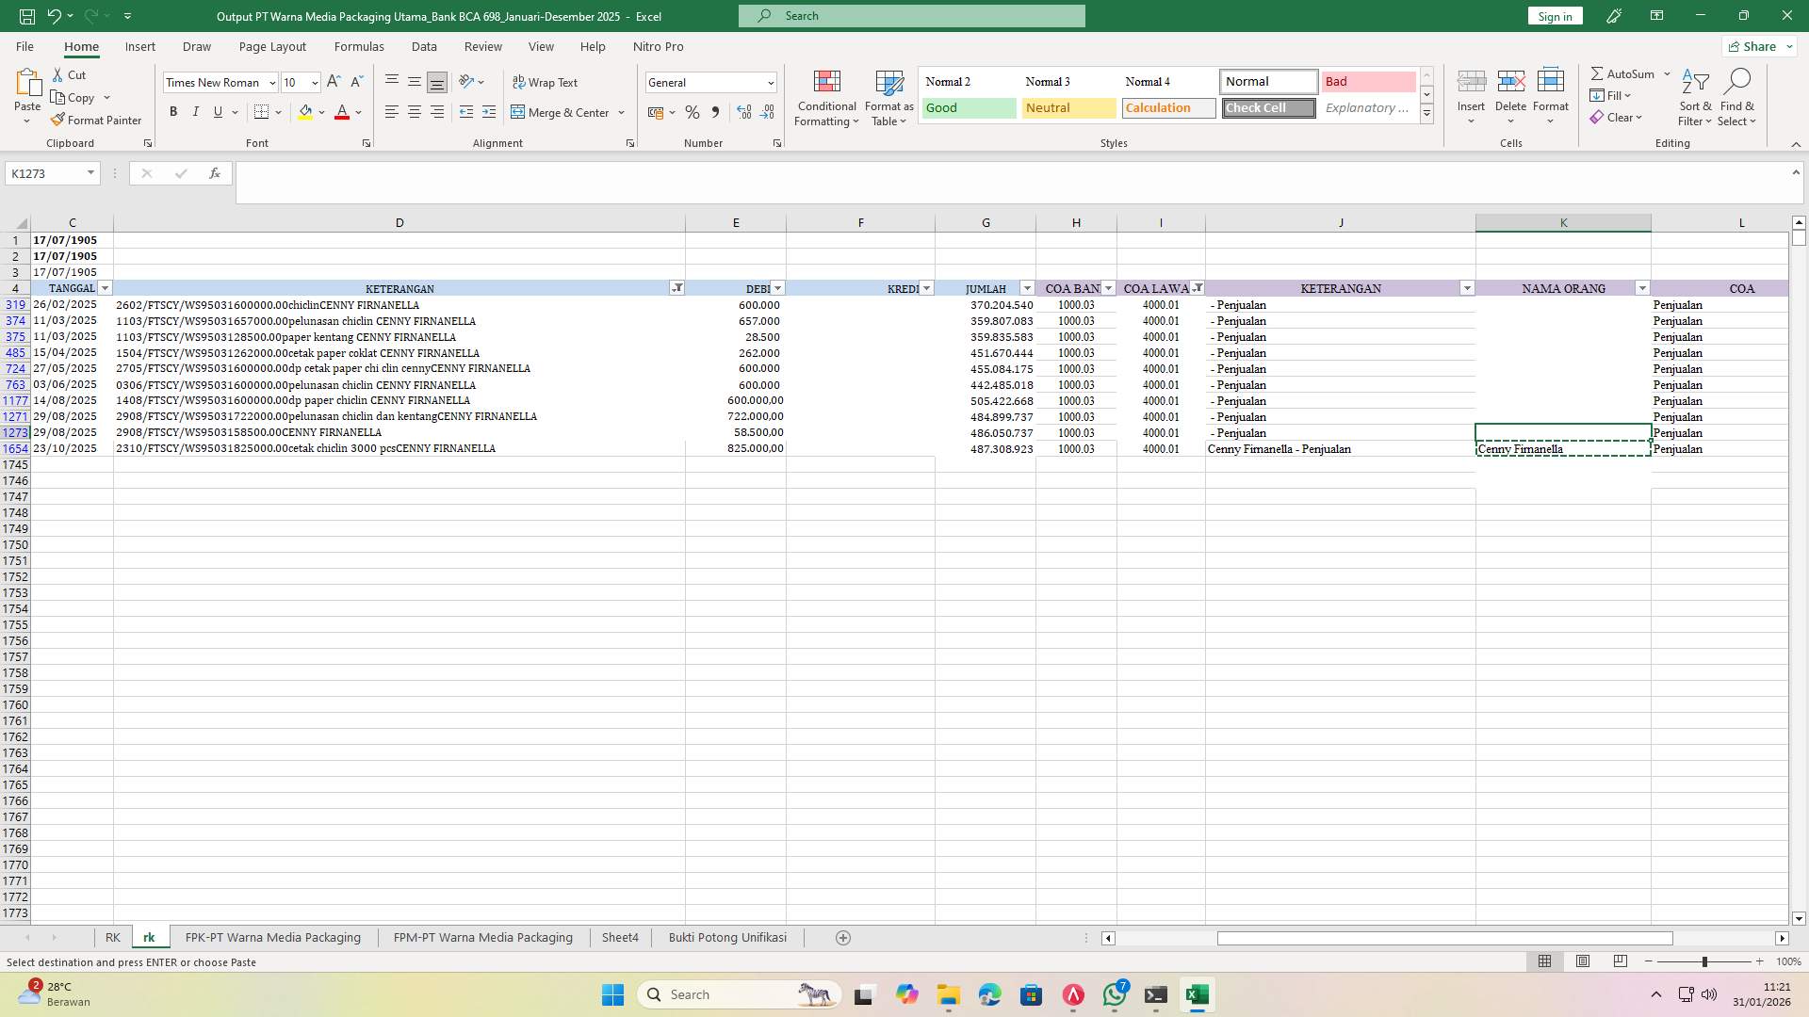The width and height of the screenshot is (1809, 1017).
Task: Apply Wrap Text to selection
Action: [x=546, y=82]
